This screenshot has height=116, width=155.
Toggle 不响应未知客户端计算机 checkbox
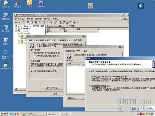[35, 56]
